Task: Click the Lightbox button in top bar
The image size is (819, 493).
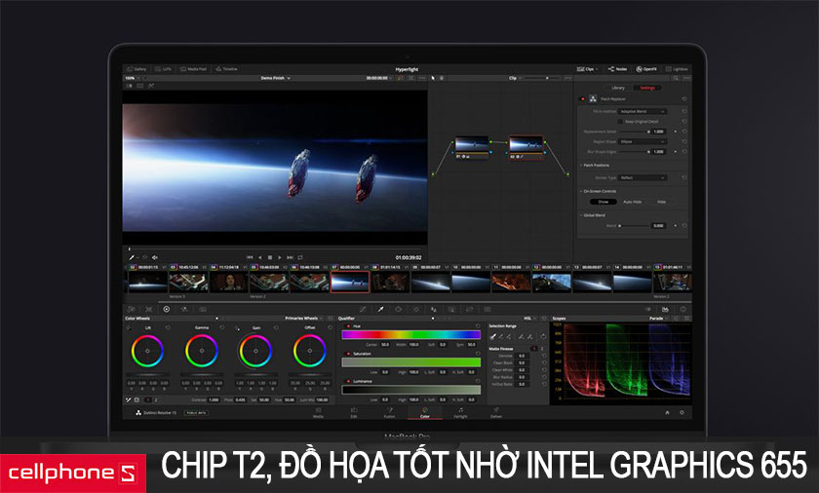Action: (x=677, y=69)
